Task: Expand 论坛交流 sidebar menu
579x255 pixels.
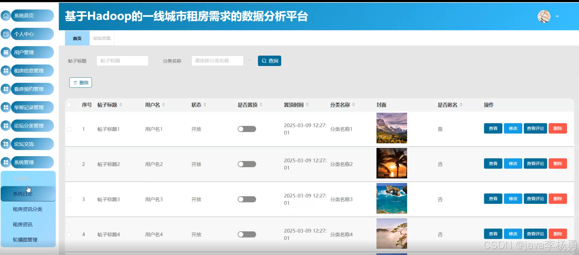Action: (x=32, y=144)
